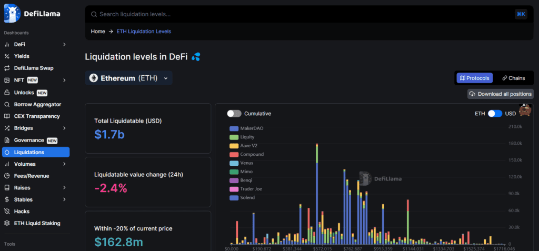
Task: Open Governance in sidebar
Action: 36,140
